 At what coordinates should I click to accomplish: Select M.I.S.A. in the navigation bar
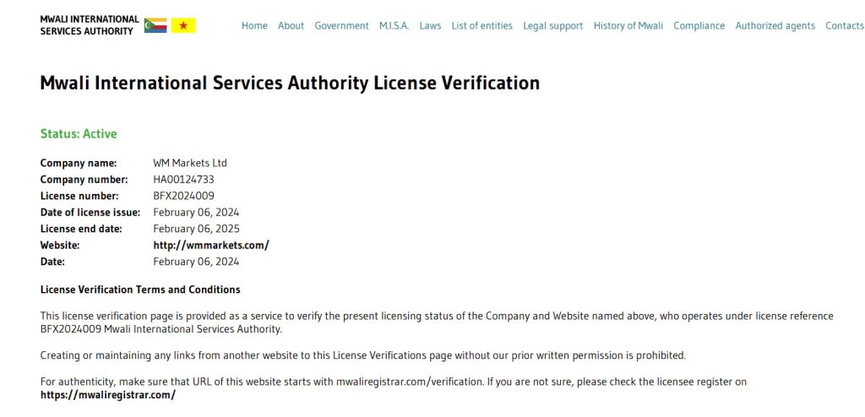click(394, 25)
